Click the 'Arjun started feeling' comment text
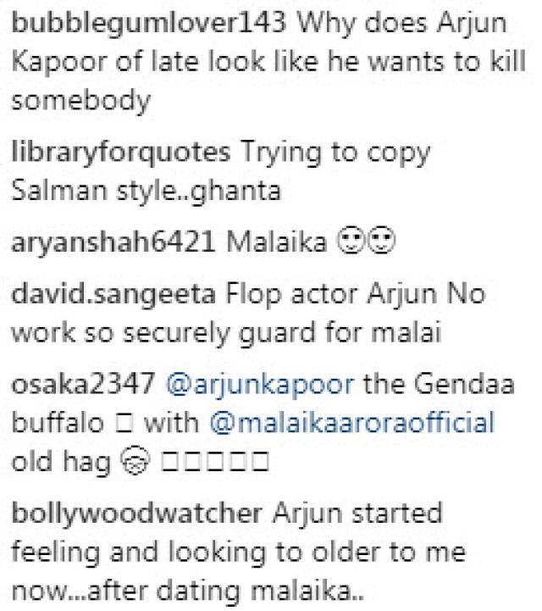542x611 pixels. pos(357,514)
